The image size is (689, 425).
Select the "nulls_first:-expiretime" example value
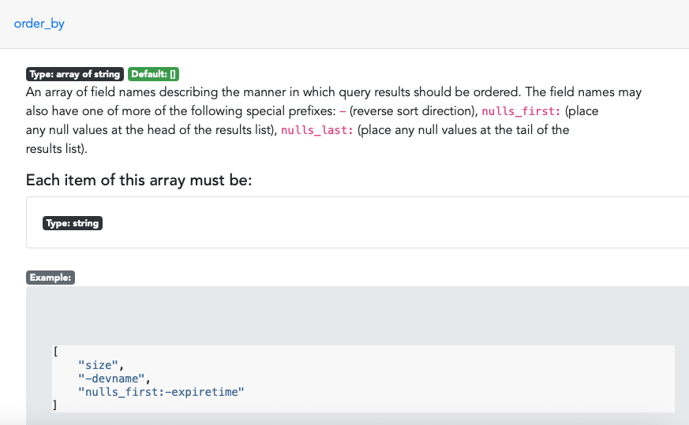pos(161,392)
